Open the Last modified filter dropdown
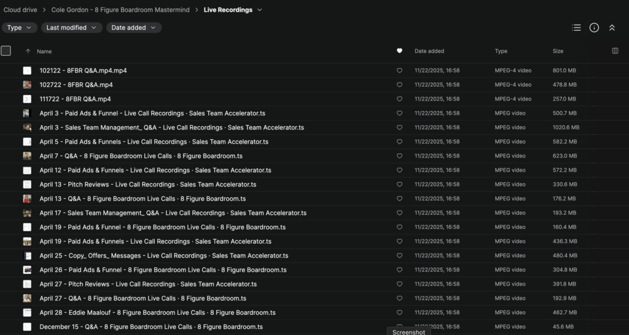Viewport: 629px width, 335px height. click(71, 28)
